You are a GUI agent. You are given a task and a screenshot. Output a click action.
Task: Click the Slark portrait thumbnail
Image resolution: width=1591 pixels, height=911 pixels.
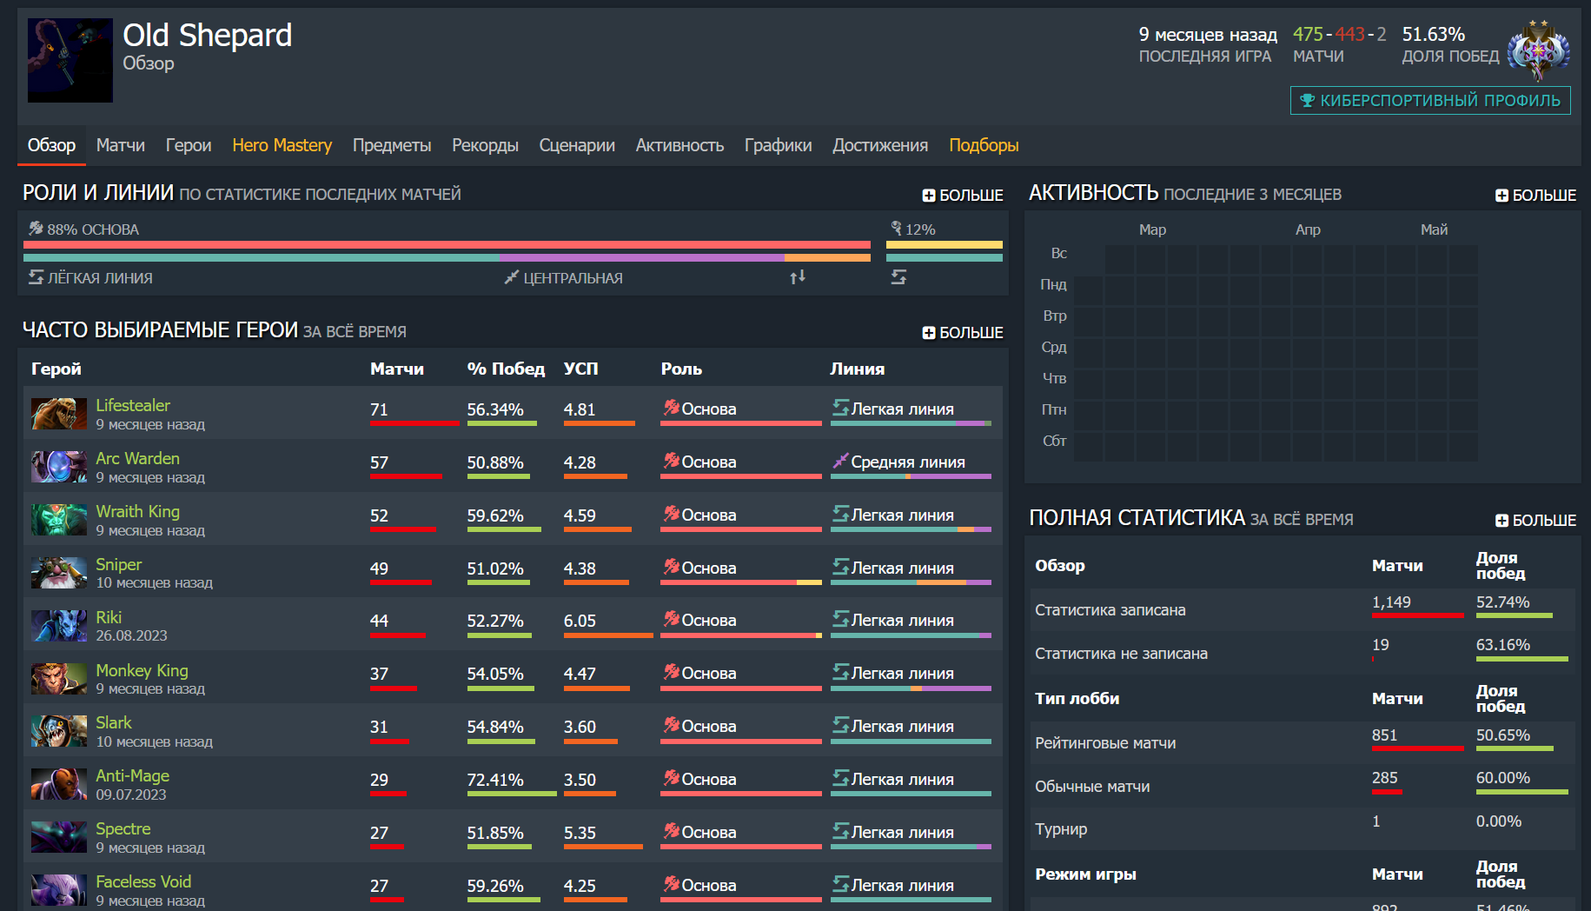point(59,731)
